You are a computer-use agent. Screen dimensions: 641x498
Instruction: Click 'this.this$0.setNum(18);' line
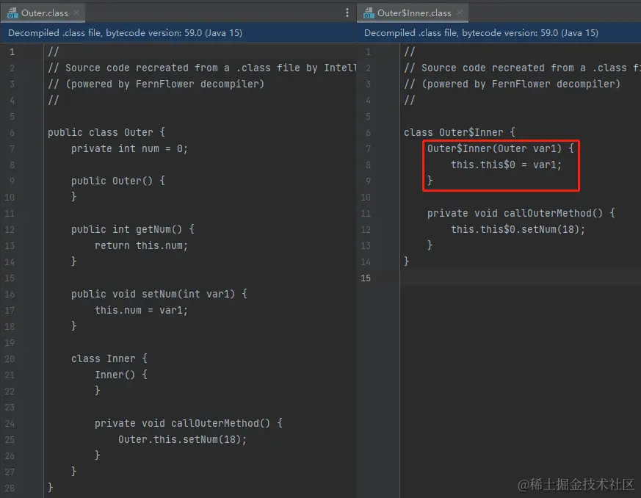[518, 229]
